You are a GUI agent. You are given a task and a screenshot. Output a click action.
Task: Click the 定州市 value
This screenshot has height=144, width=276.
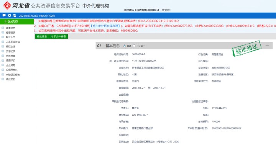click(x=135, y=81)
